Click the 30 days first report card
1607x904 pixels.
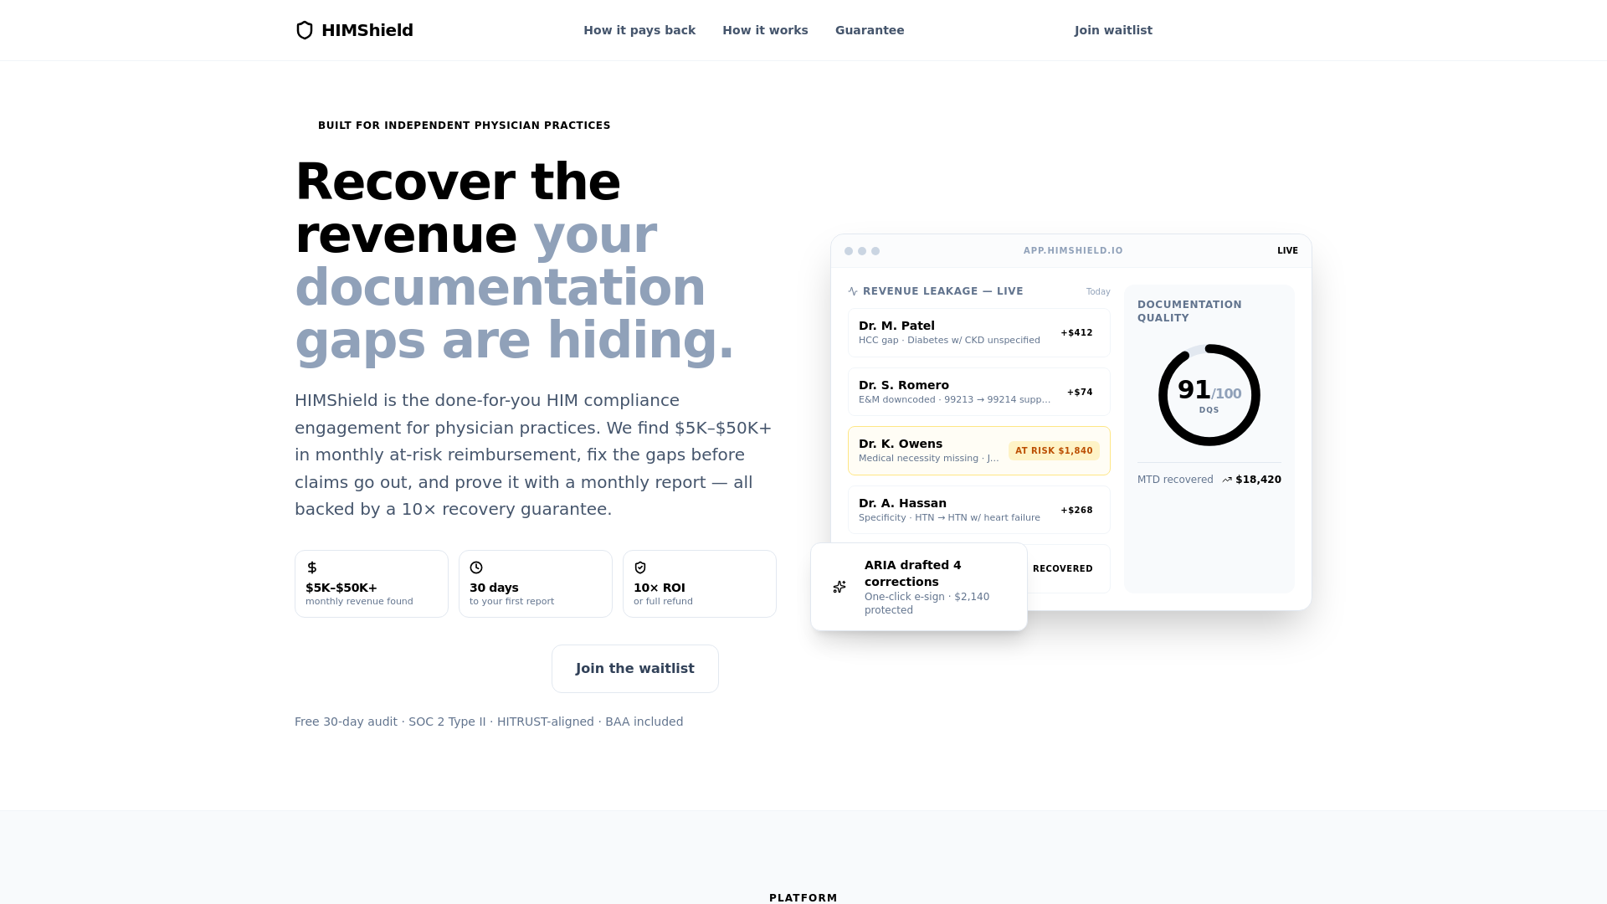point(536,584)
